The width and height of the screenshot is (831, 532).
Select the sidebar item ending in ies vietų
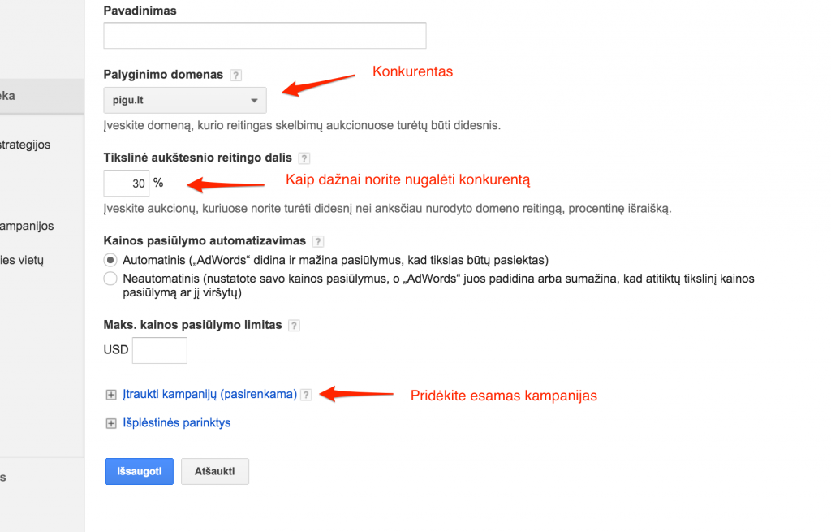22,261
